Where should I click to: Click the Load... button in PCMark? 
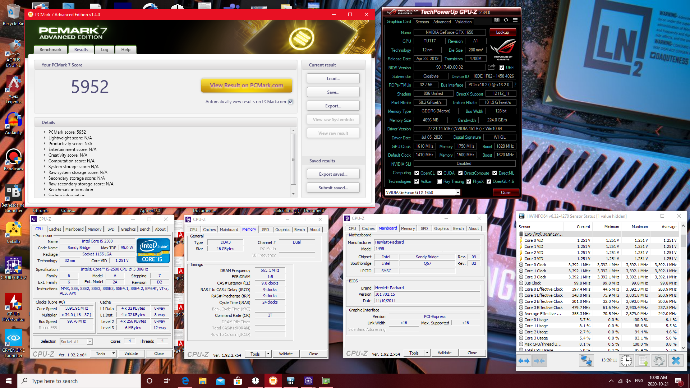click(333, 79)
